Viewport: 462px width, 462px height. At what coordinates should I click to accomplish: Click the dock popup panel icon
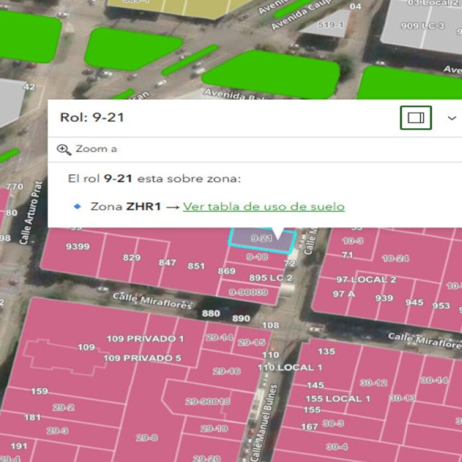click(416, 118)
